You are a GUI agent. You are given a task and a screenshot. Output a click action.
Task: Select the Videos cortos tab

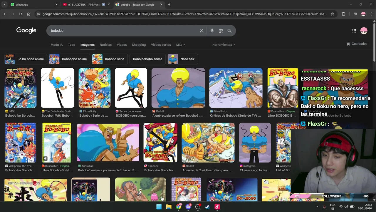(161, 45)
